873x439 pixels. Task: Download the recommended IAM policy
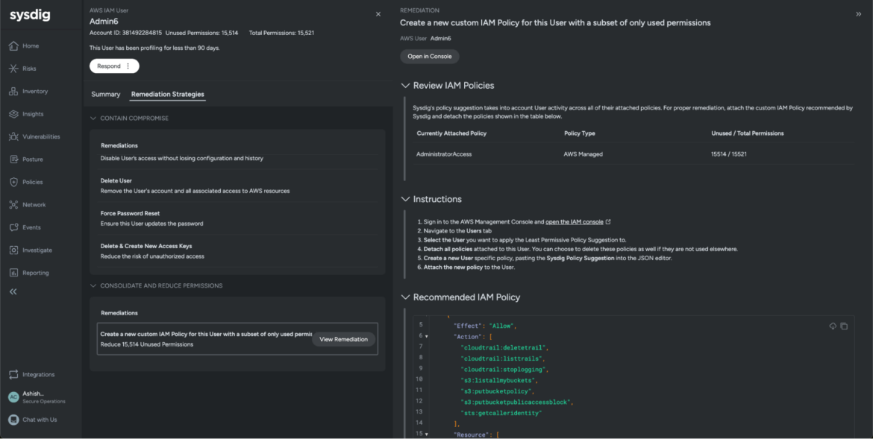[833, 326]
